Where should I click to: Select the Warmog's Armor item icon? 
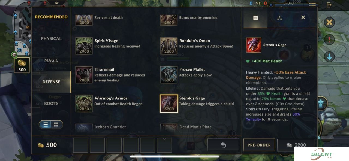point(84,104)
